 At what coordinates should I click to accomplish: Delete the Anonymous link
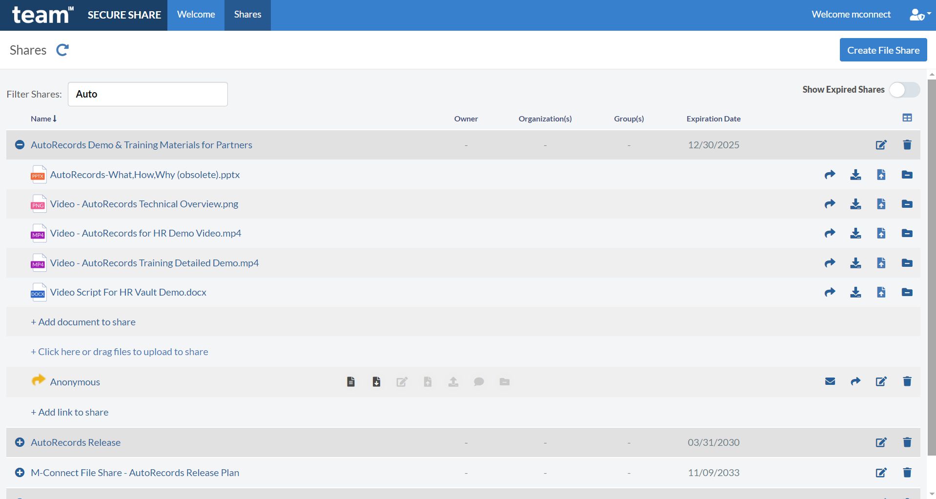[907, 381]
